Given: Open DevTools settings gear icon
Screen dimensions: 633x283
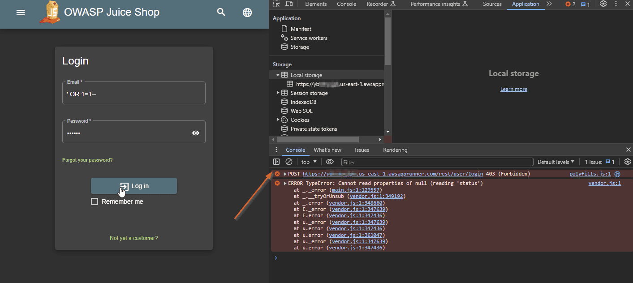Looking at the screenshot, I should (x=603, y=4).
